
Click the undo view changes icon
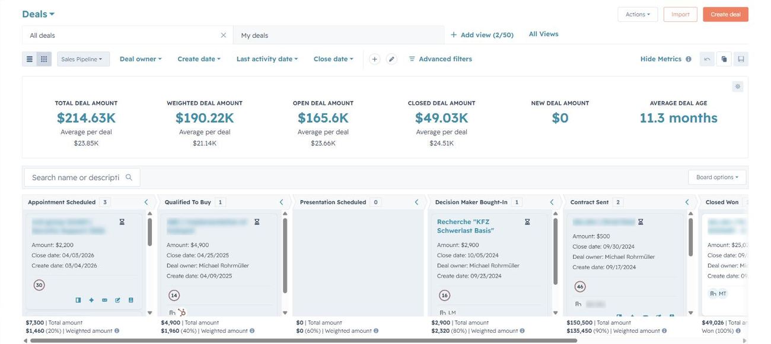click(707, 59)
